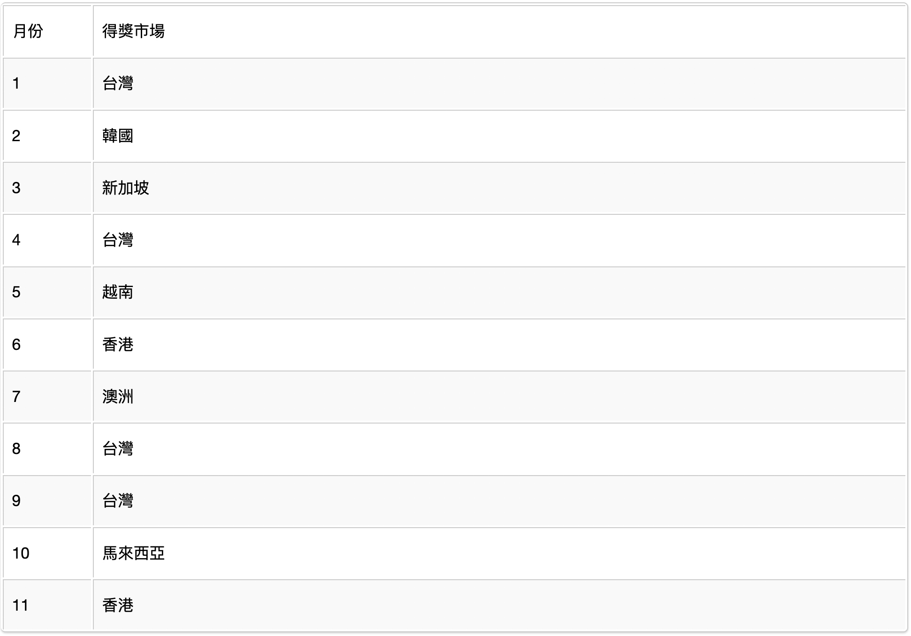Select 香港 in the month 11 row
Image resolution: width=911 pixels, height=636 pixels.
(x=118, y=606)
